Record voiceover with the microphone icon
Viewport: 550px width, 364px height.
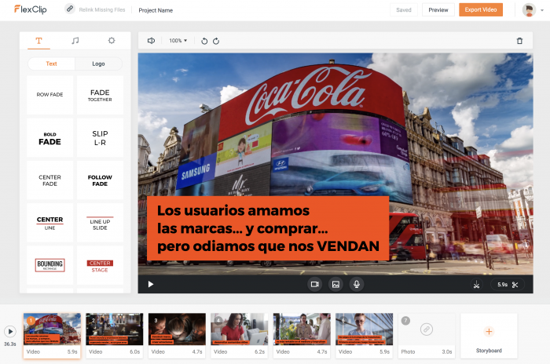(x=357, y=284)
